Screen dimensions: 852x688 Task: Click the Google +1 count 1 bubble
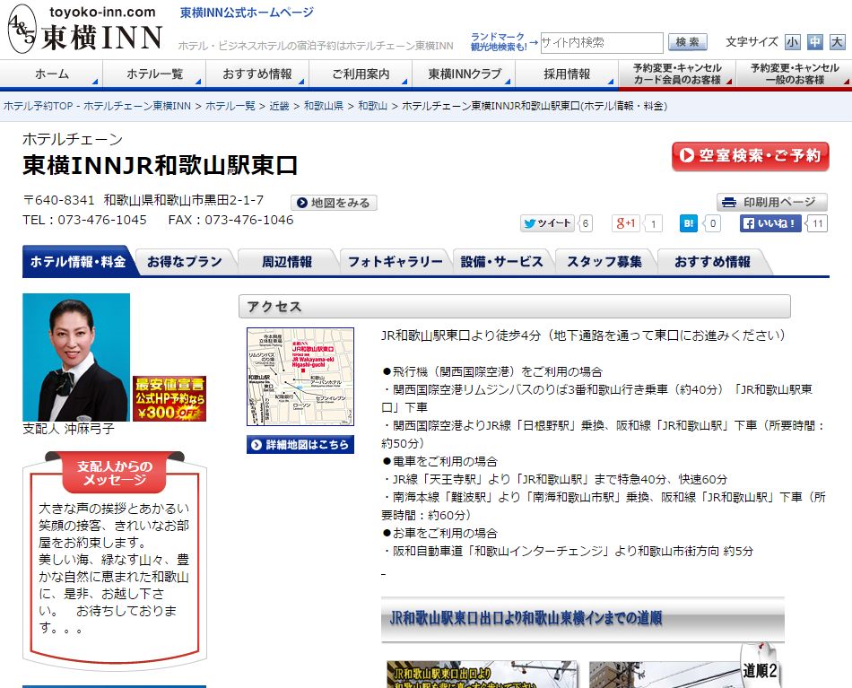(653, 223)
